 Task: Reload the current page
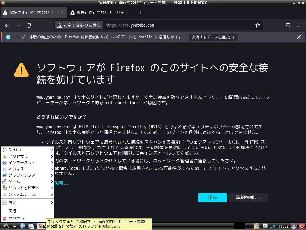[29, 25]
